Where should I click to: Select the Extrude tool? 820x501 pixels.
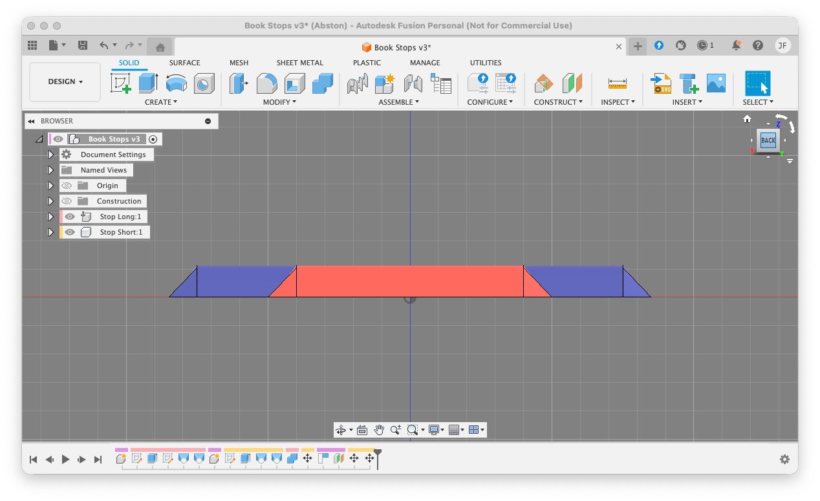149,83
